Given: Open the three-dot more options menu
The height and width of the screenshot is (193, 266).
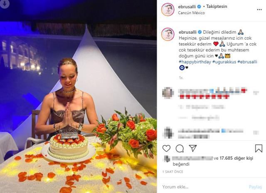Looking at the screenshot, I should [259, 10].
